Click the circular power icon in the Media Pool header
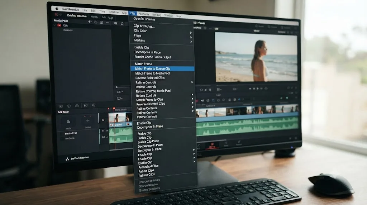The image size is (367, 205). [96, 22]
